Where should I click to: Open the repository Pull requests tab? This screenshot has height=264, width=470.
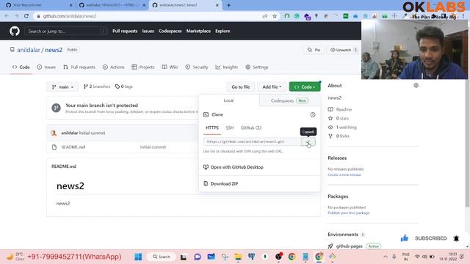point(79,67)
